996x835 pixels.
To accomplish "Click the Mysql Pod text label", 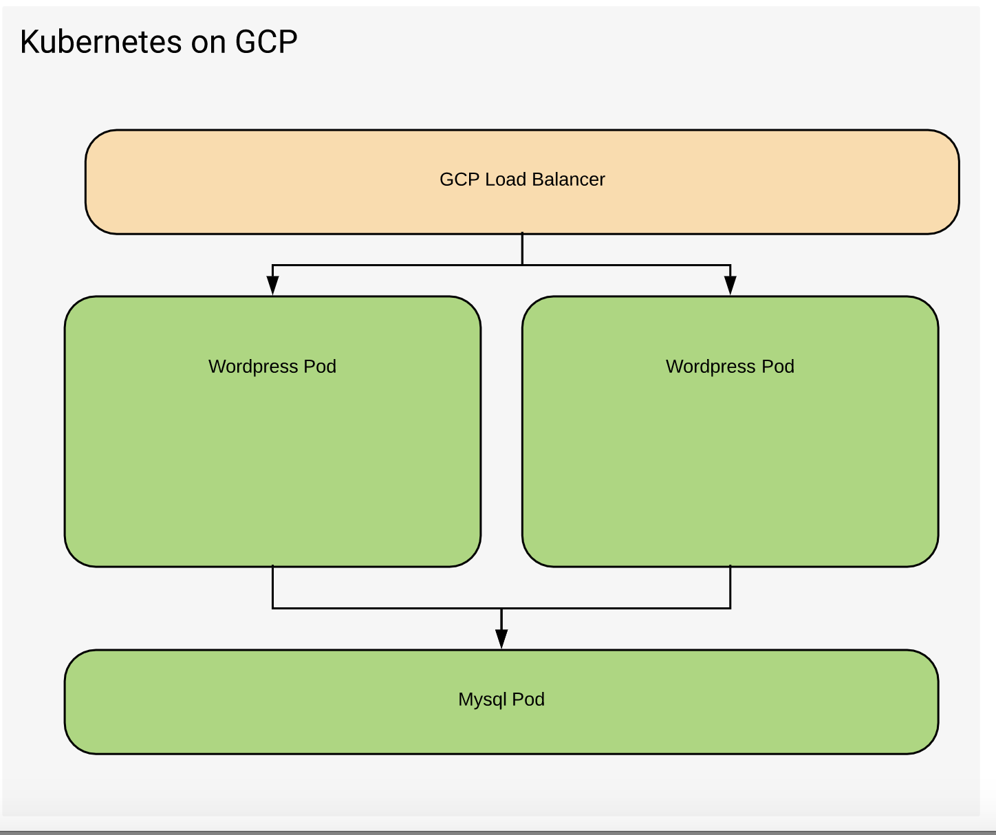I will click(x=501, y=700).
